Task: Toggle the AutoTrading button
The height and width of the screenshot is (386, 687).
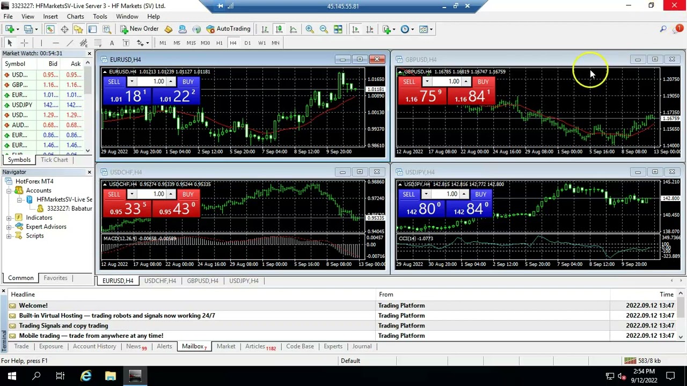Action: tap(228, 29)
